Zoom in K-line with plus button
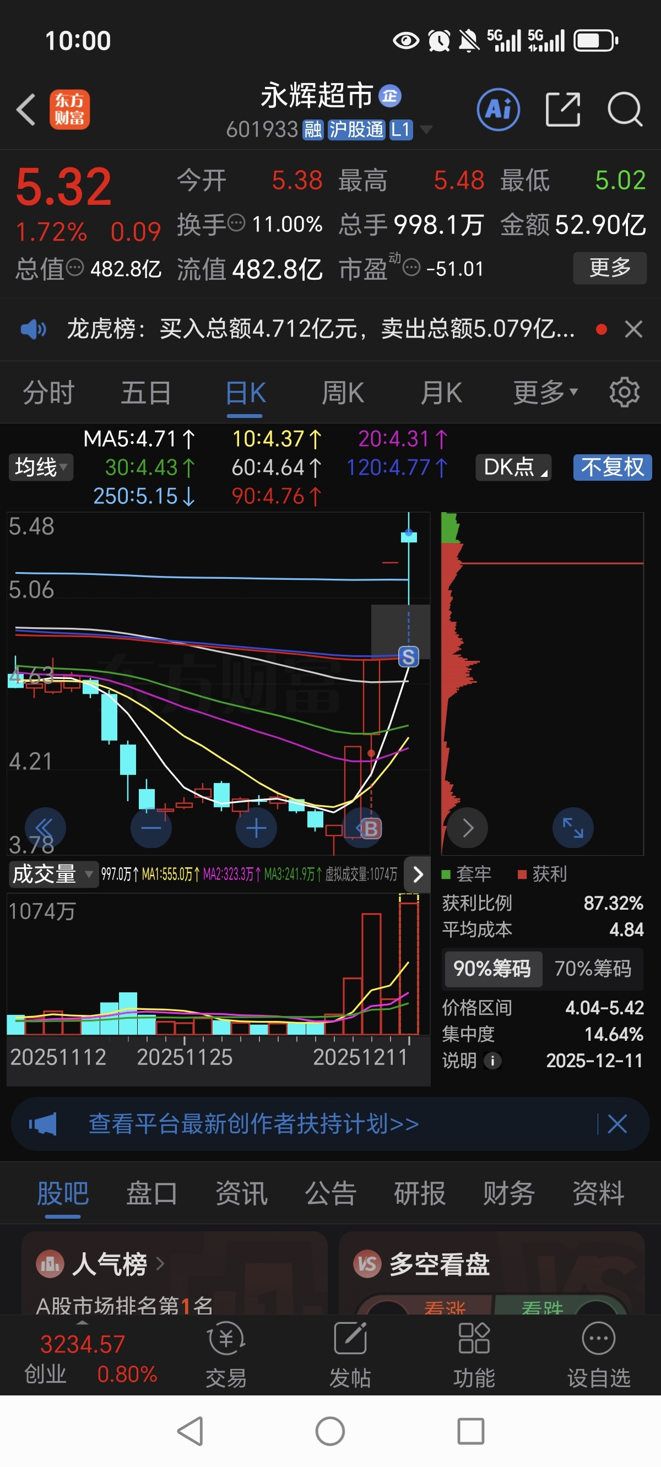661x1467 pixels. pyautogui.click(x=257, y=828)
